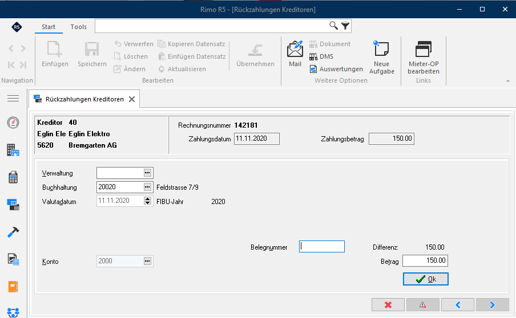Screen dimensions: 516x318
Task: Open Mail from the ribbon
Action: coord(295,54)
